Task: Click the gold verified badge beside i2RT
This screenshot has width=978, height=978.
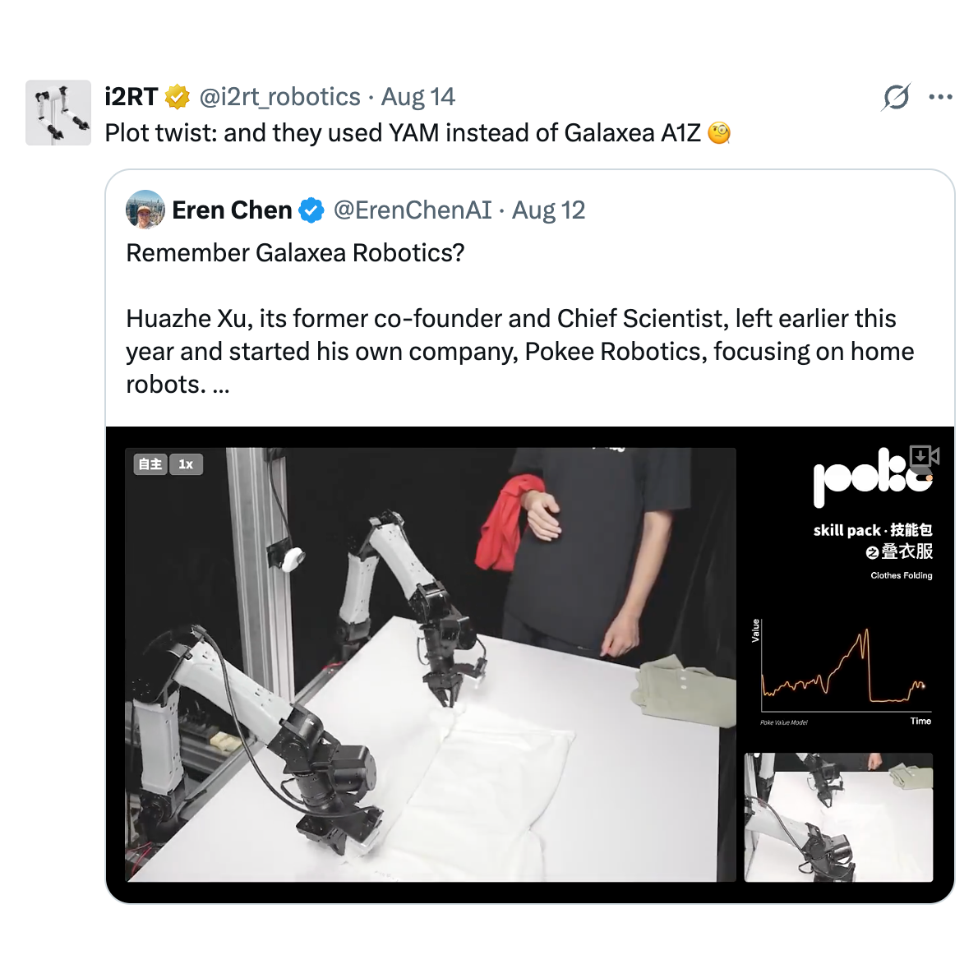Action: coord(178,97)
